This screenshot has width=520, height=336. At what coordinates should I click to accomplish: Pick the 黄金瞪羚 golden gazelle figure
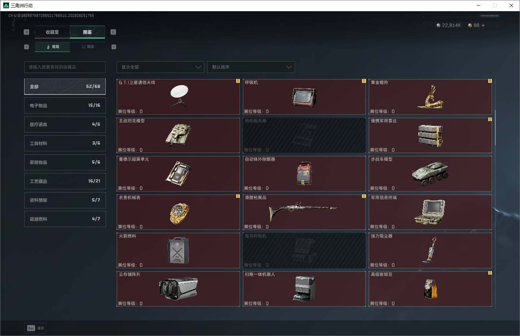coord(430,97)
